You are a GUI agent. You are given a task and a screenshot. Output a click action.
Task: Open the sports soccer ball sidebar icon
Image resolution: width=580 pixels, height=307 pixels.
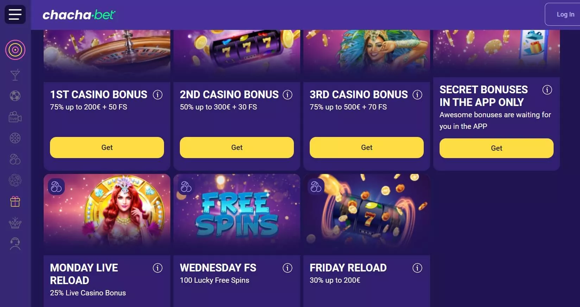tap(15, 96)
